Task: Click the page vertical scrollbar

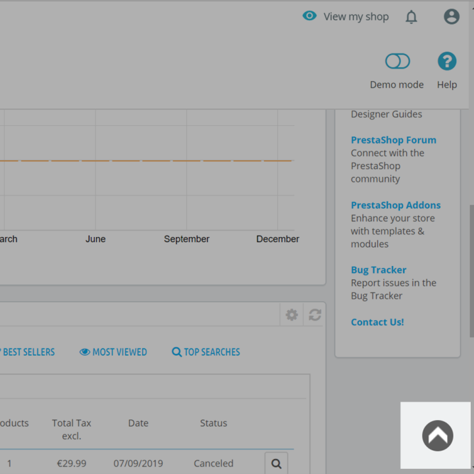Action: 471,271
